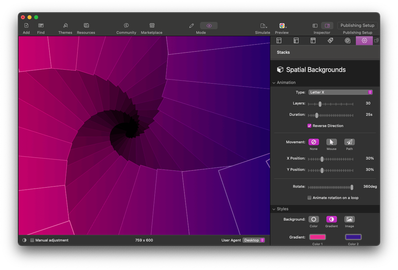Click the Layers value 30
This screenshot has width=398, height=270.
tap(368, 103)
